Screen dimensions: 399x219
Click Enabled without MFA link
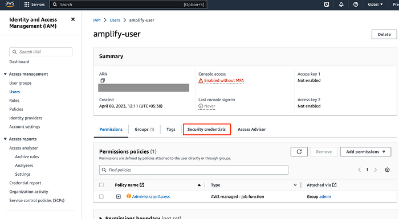tap(224, 81)
